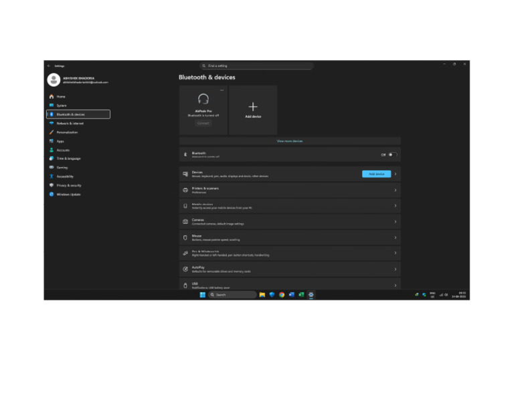Click the Find a setting search box

tap(257, 65)
